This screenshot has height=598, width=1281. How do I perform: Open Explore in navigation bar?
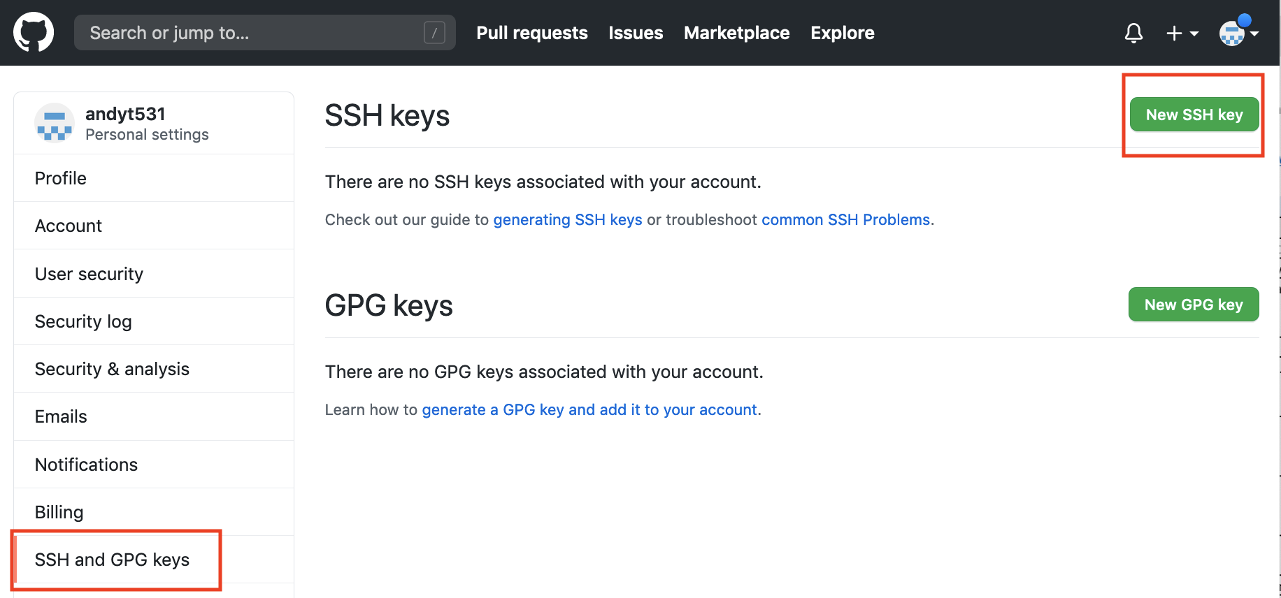pos(842,33)
